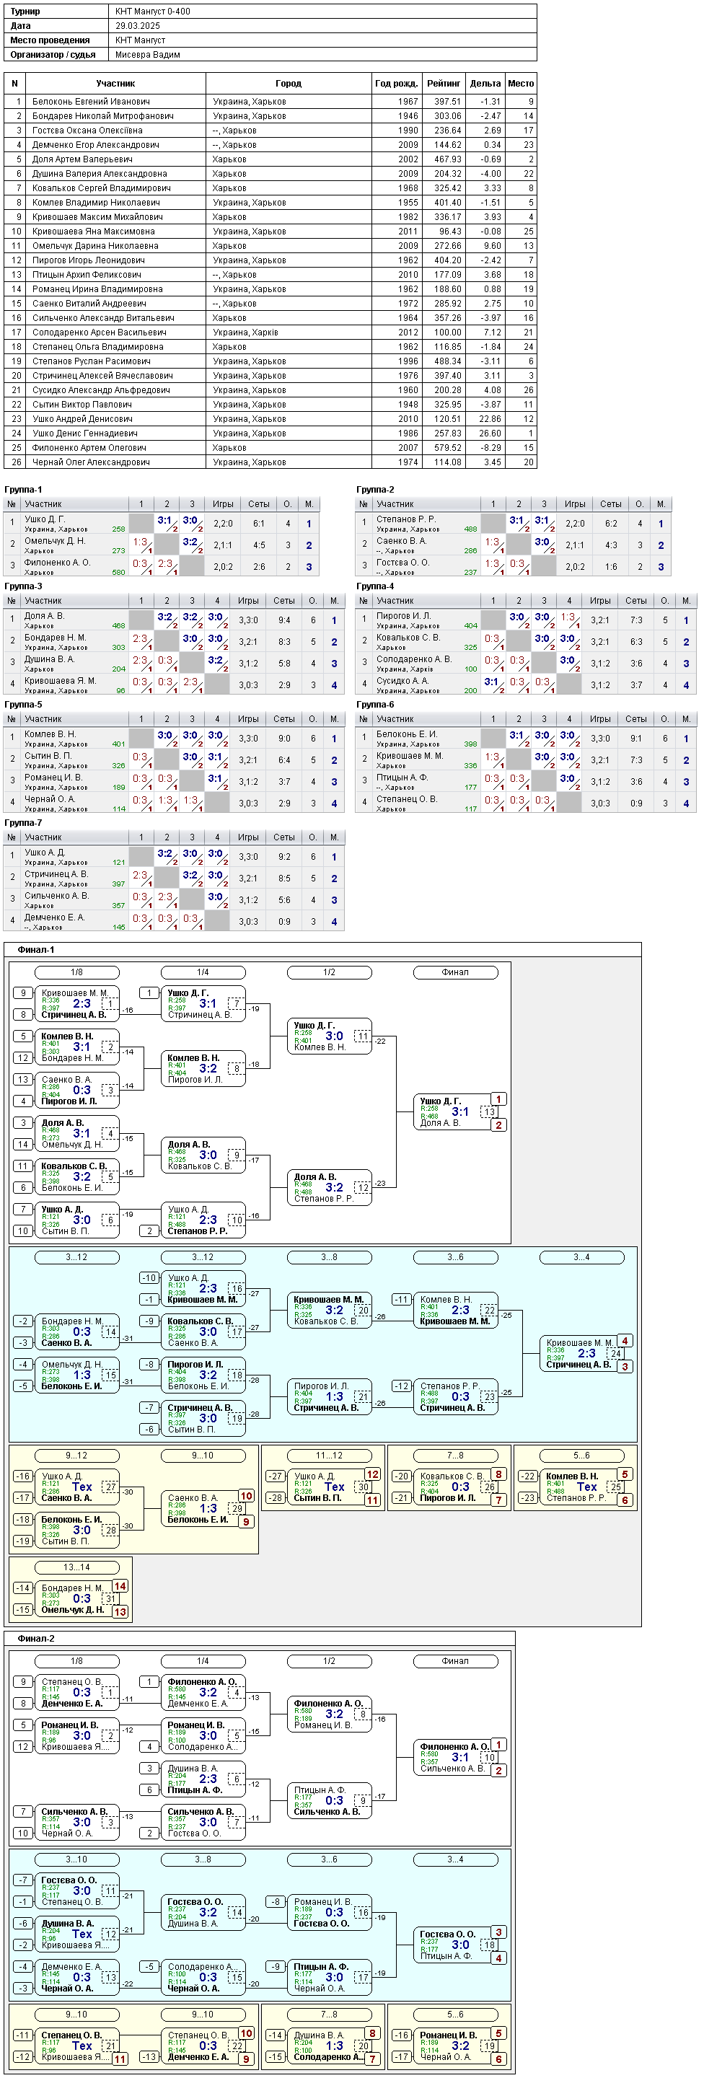Screen dimensions: 704x2078
Task: Select participant Степанов Руслан Расимович row
Action: [x=270, y=361]
